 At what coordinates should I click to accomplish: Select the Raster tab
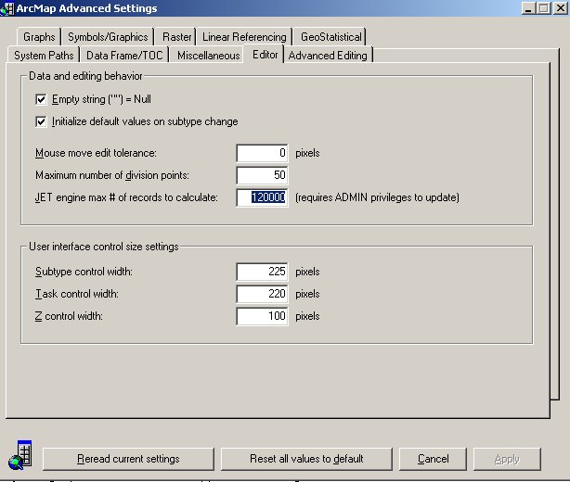pyautogui.click(x=176, y=37)
